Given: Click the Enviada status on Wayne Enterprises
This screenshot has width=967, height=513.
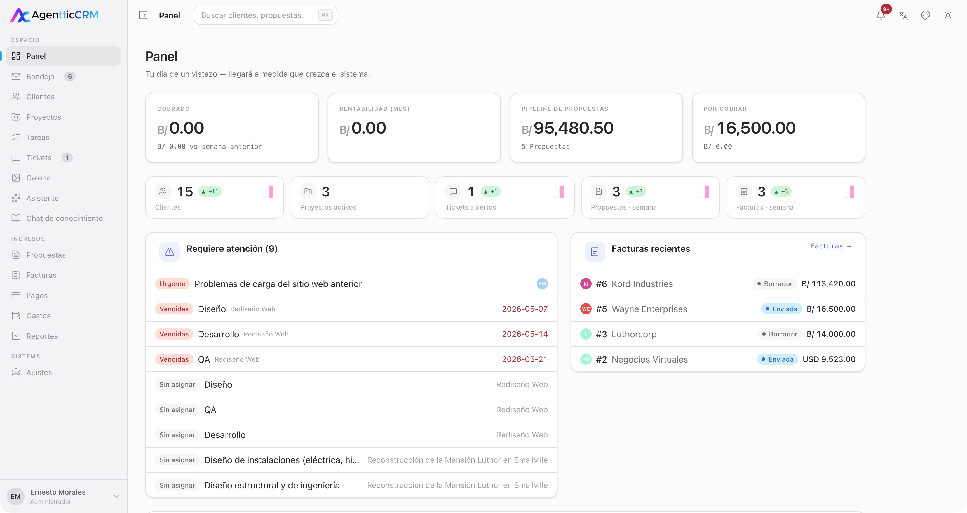Looking at the screenshot, I should coord(781,309).
